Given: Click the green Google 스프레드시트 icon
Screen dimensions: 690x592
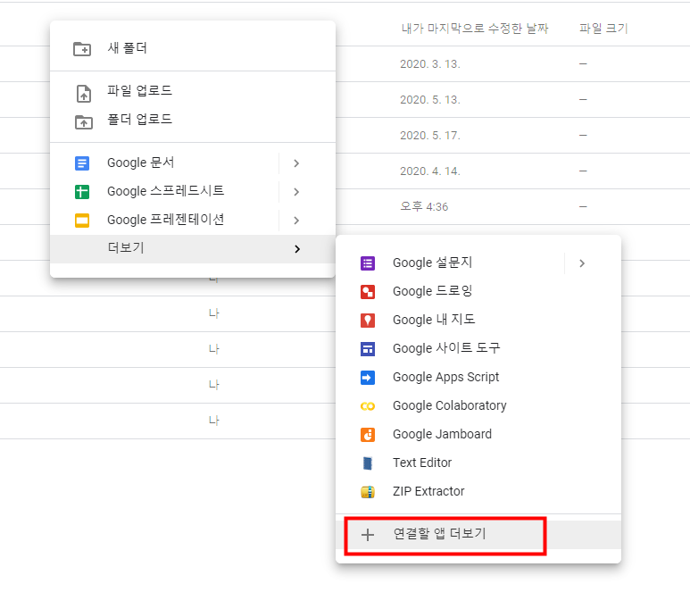Looking at the screenshot, I should pyautogui.click(x=82, y=192).
